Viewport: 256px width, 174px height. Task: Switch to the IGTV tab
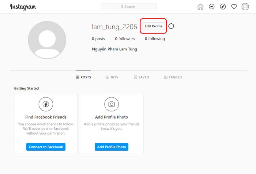[x=112, y=77]
